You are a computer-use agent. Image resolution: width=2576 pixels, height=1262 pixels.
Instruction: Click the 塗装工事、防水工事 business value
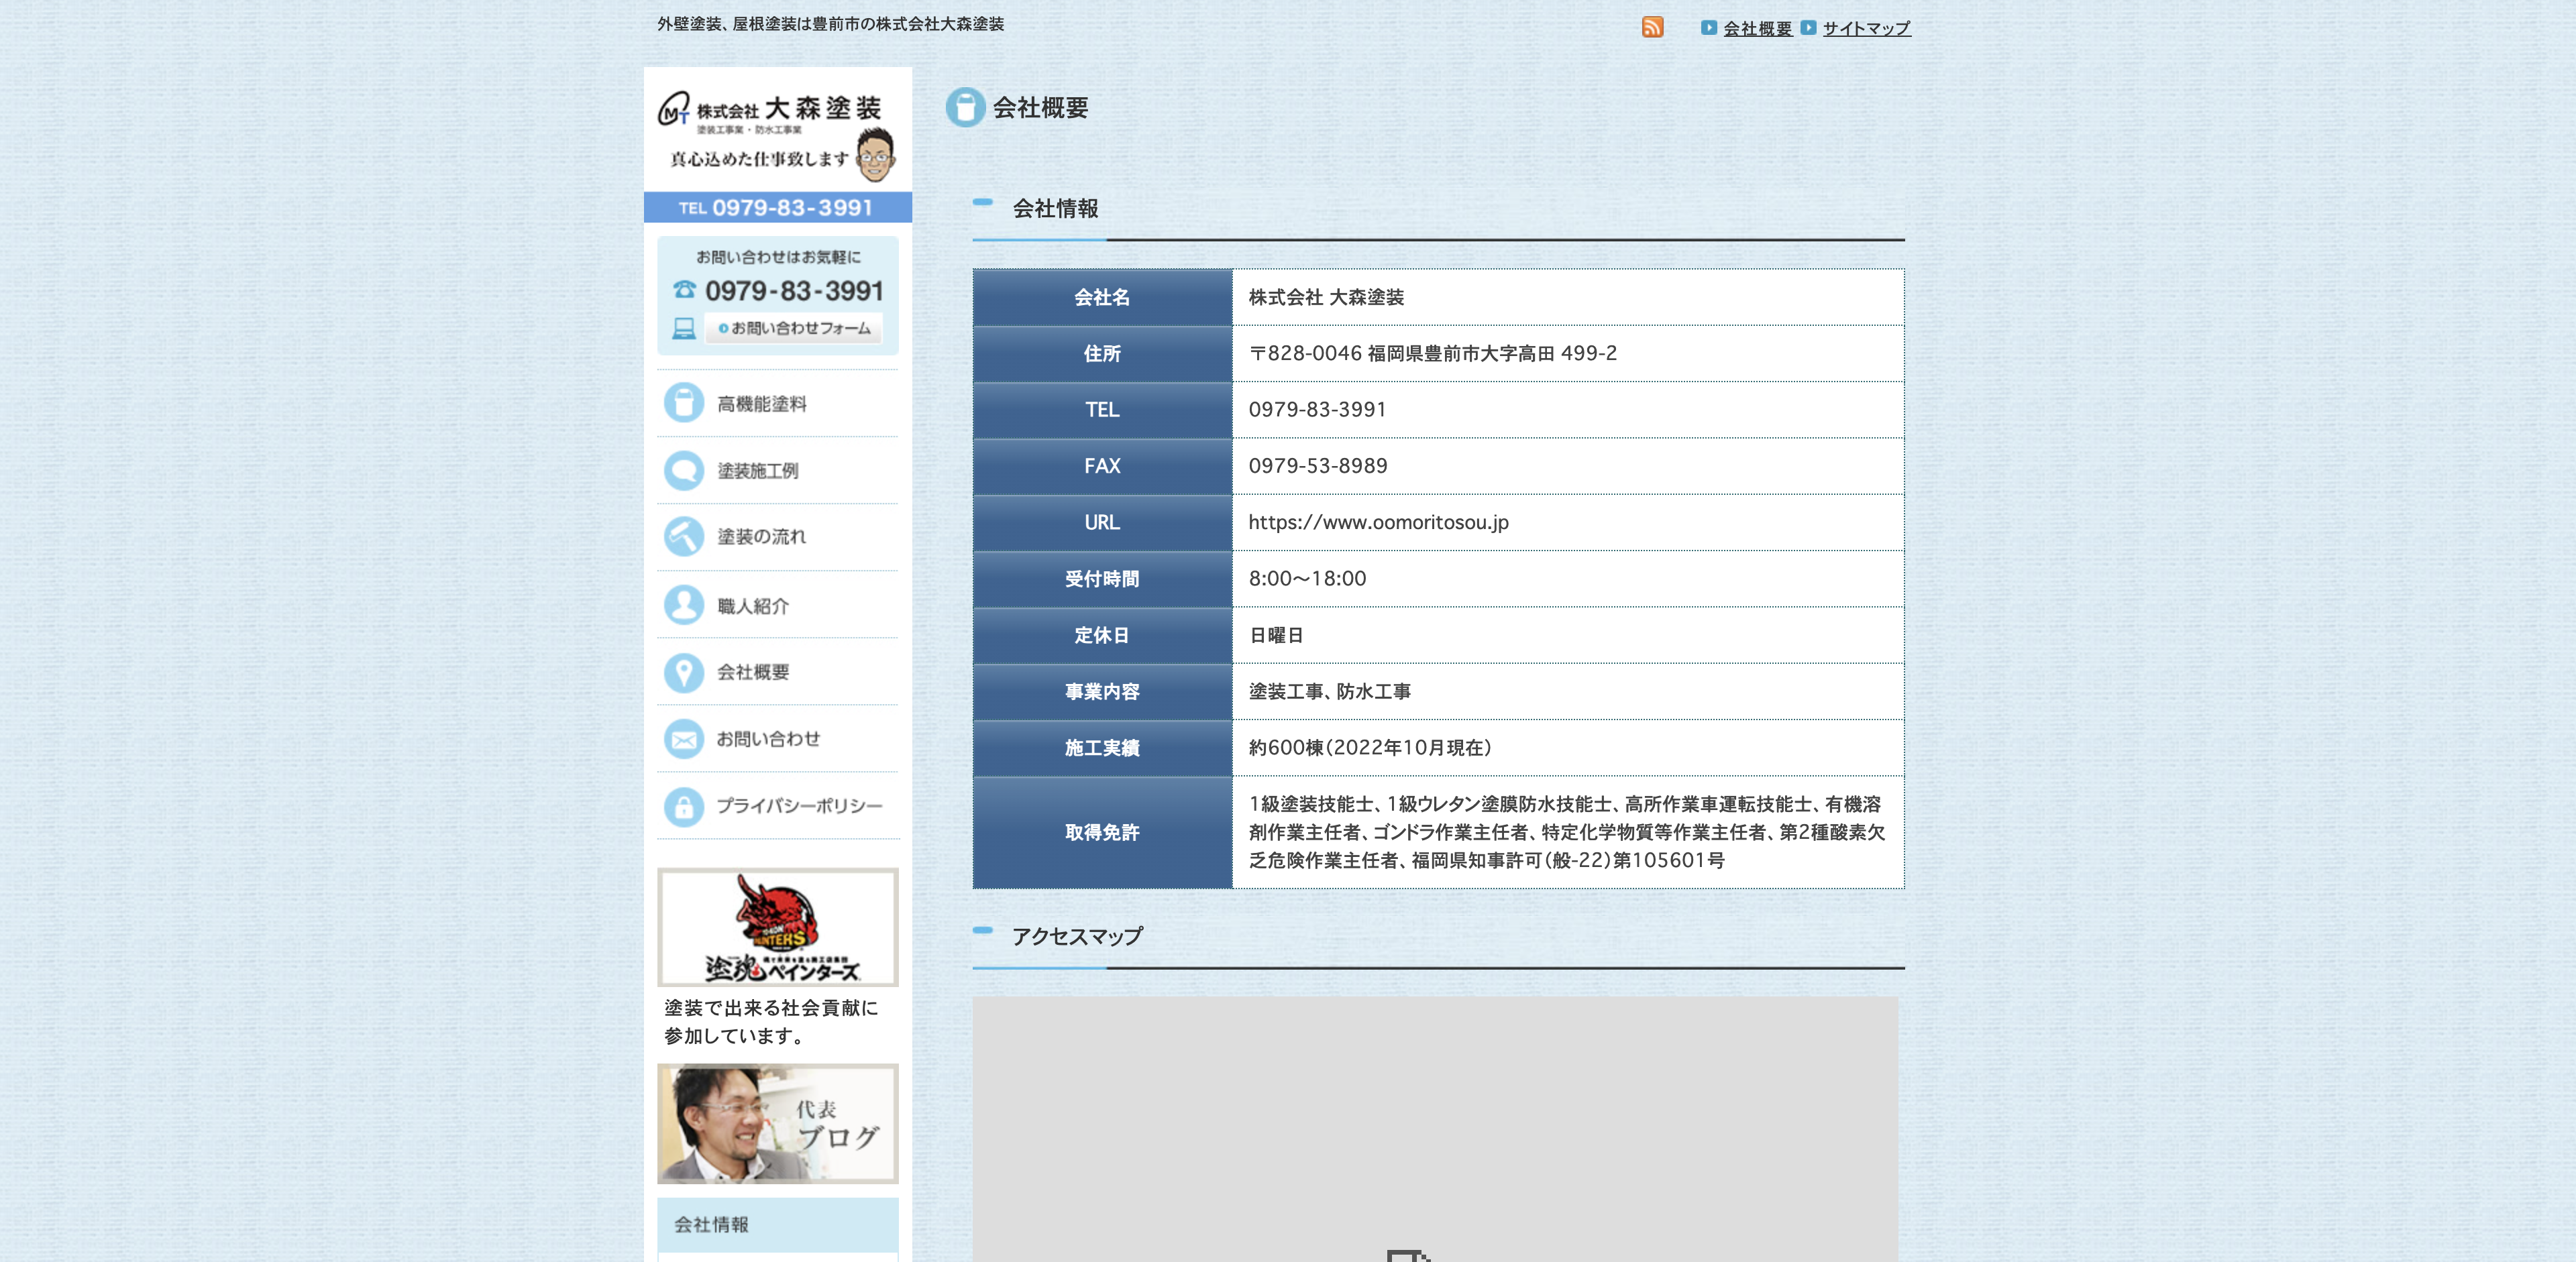click(1329, 691)
